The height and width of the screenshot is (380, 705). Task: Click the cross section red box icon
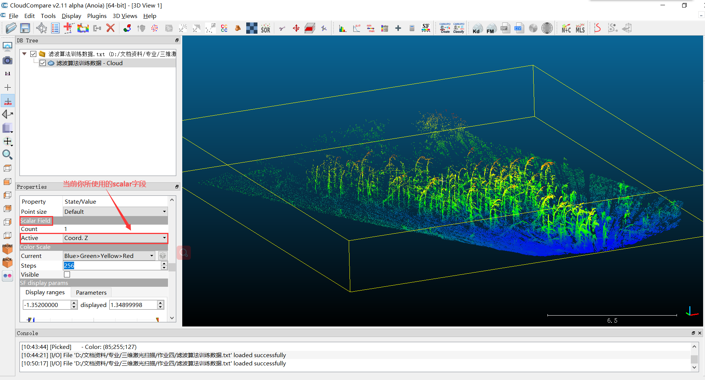(x=310, y=28)
